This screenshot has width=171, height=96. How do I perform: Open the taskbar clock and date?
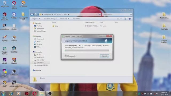164,94
